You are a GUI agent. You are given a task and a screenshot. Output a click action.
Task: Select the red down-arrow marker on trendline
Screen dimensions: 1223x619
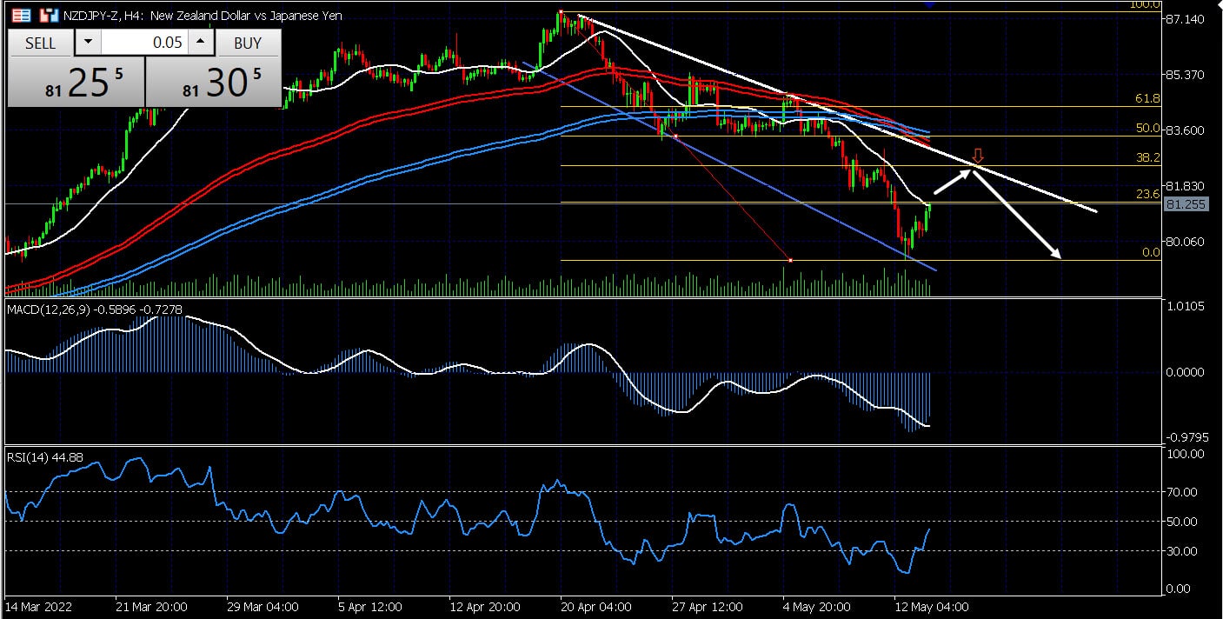click(x=978, y=156)
